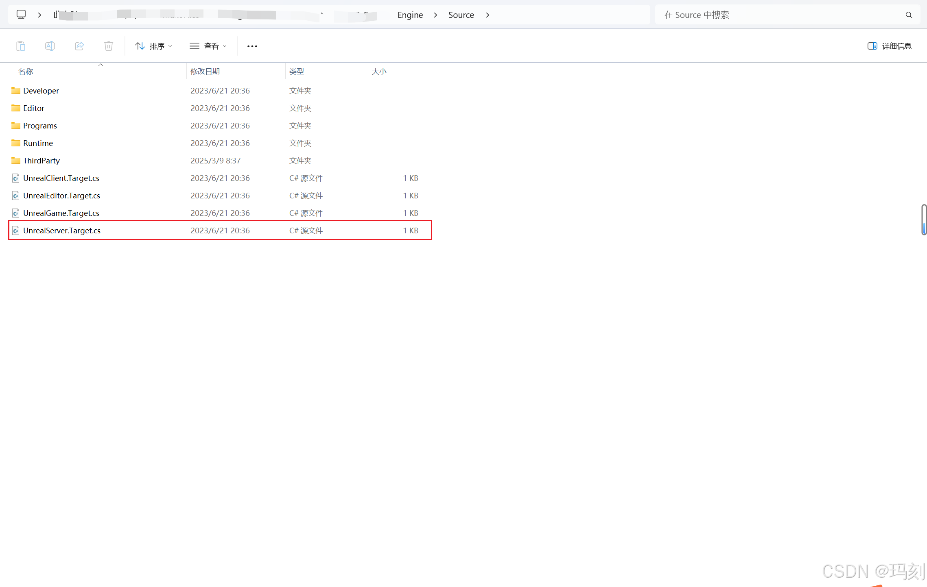Click the delete trash icon
The height and width of the screenshot is (587, 927).
[108, 46]
